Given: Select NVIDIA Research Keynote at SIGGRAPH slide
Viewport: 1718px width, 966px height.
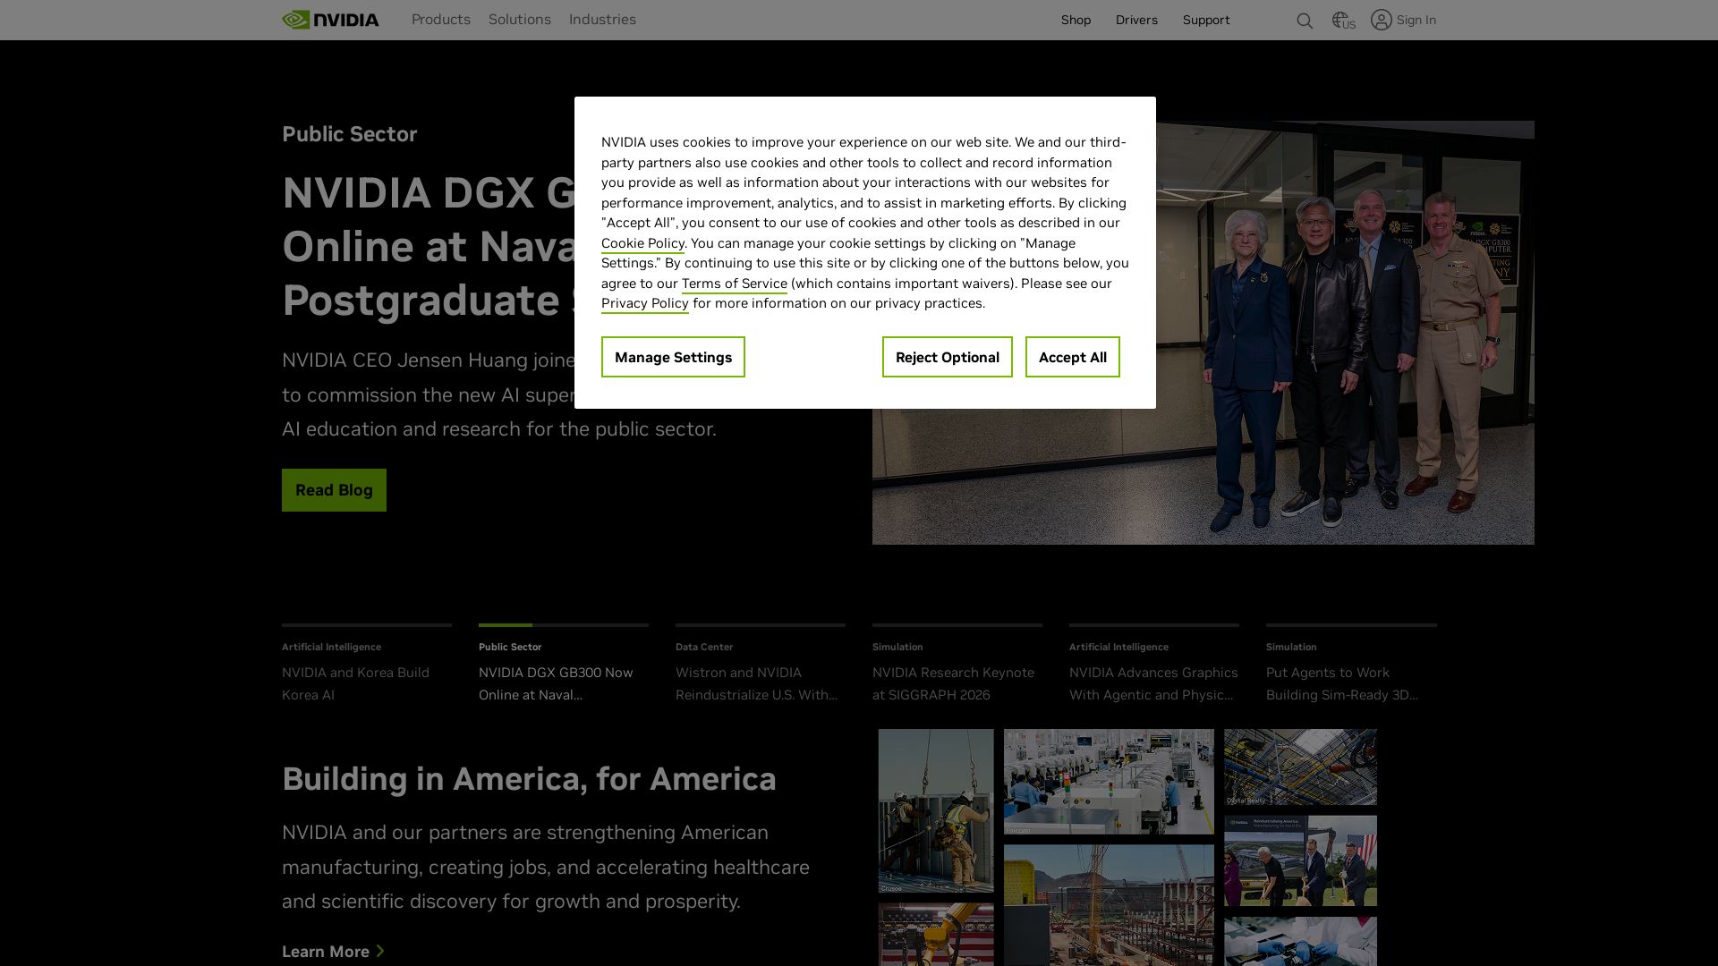Looking at the screenshot, I should [957, 666].
